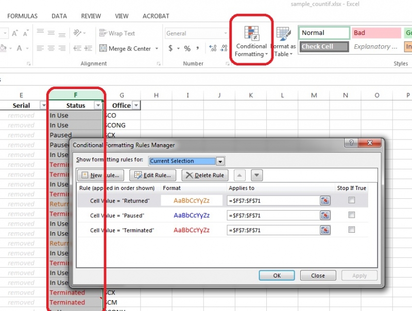412x311 pixels.
Task: Apply the Percent Style number format
Action: 187,49
